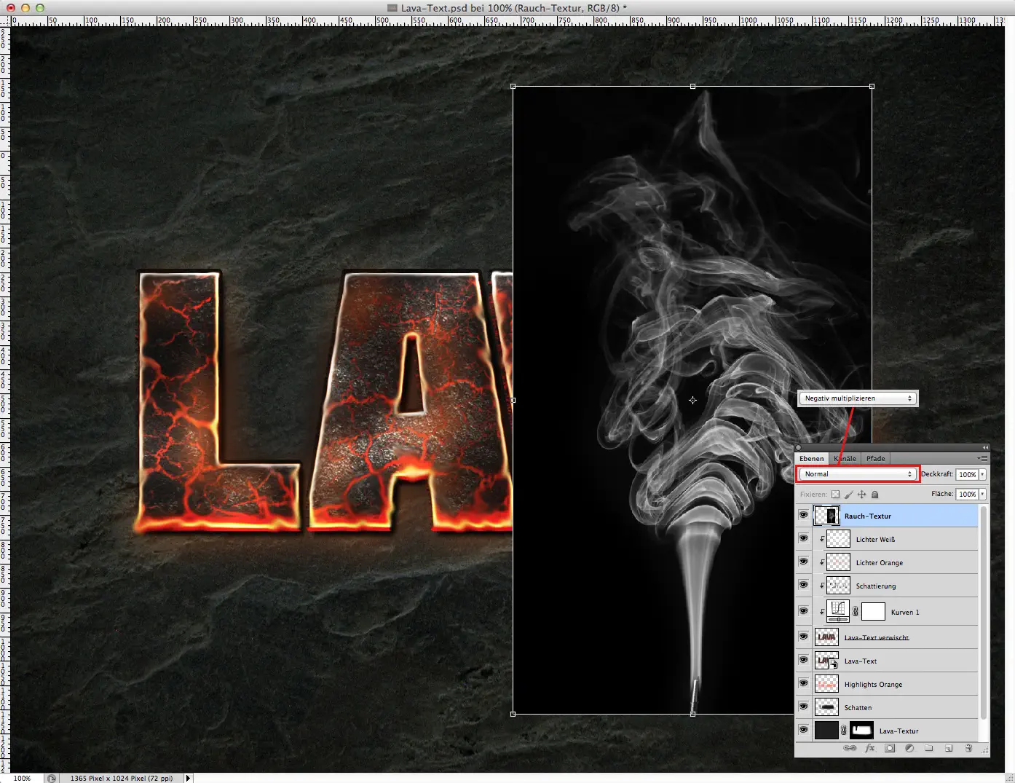This screenshot has width=1015, height=783.
Task: Add a new layer mask
Action: point(890,748)
